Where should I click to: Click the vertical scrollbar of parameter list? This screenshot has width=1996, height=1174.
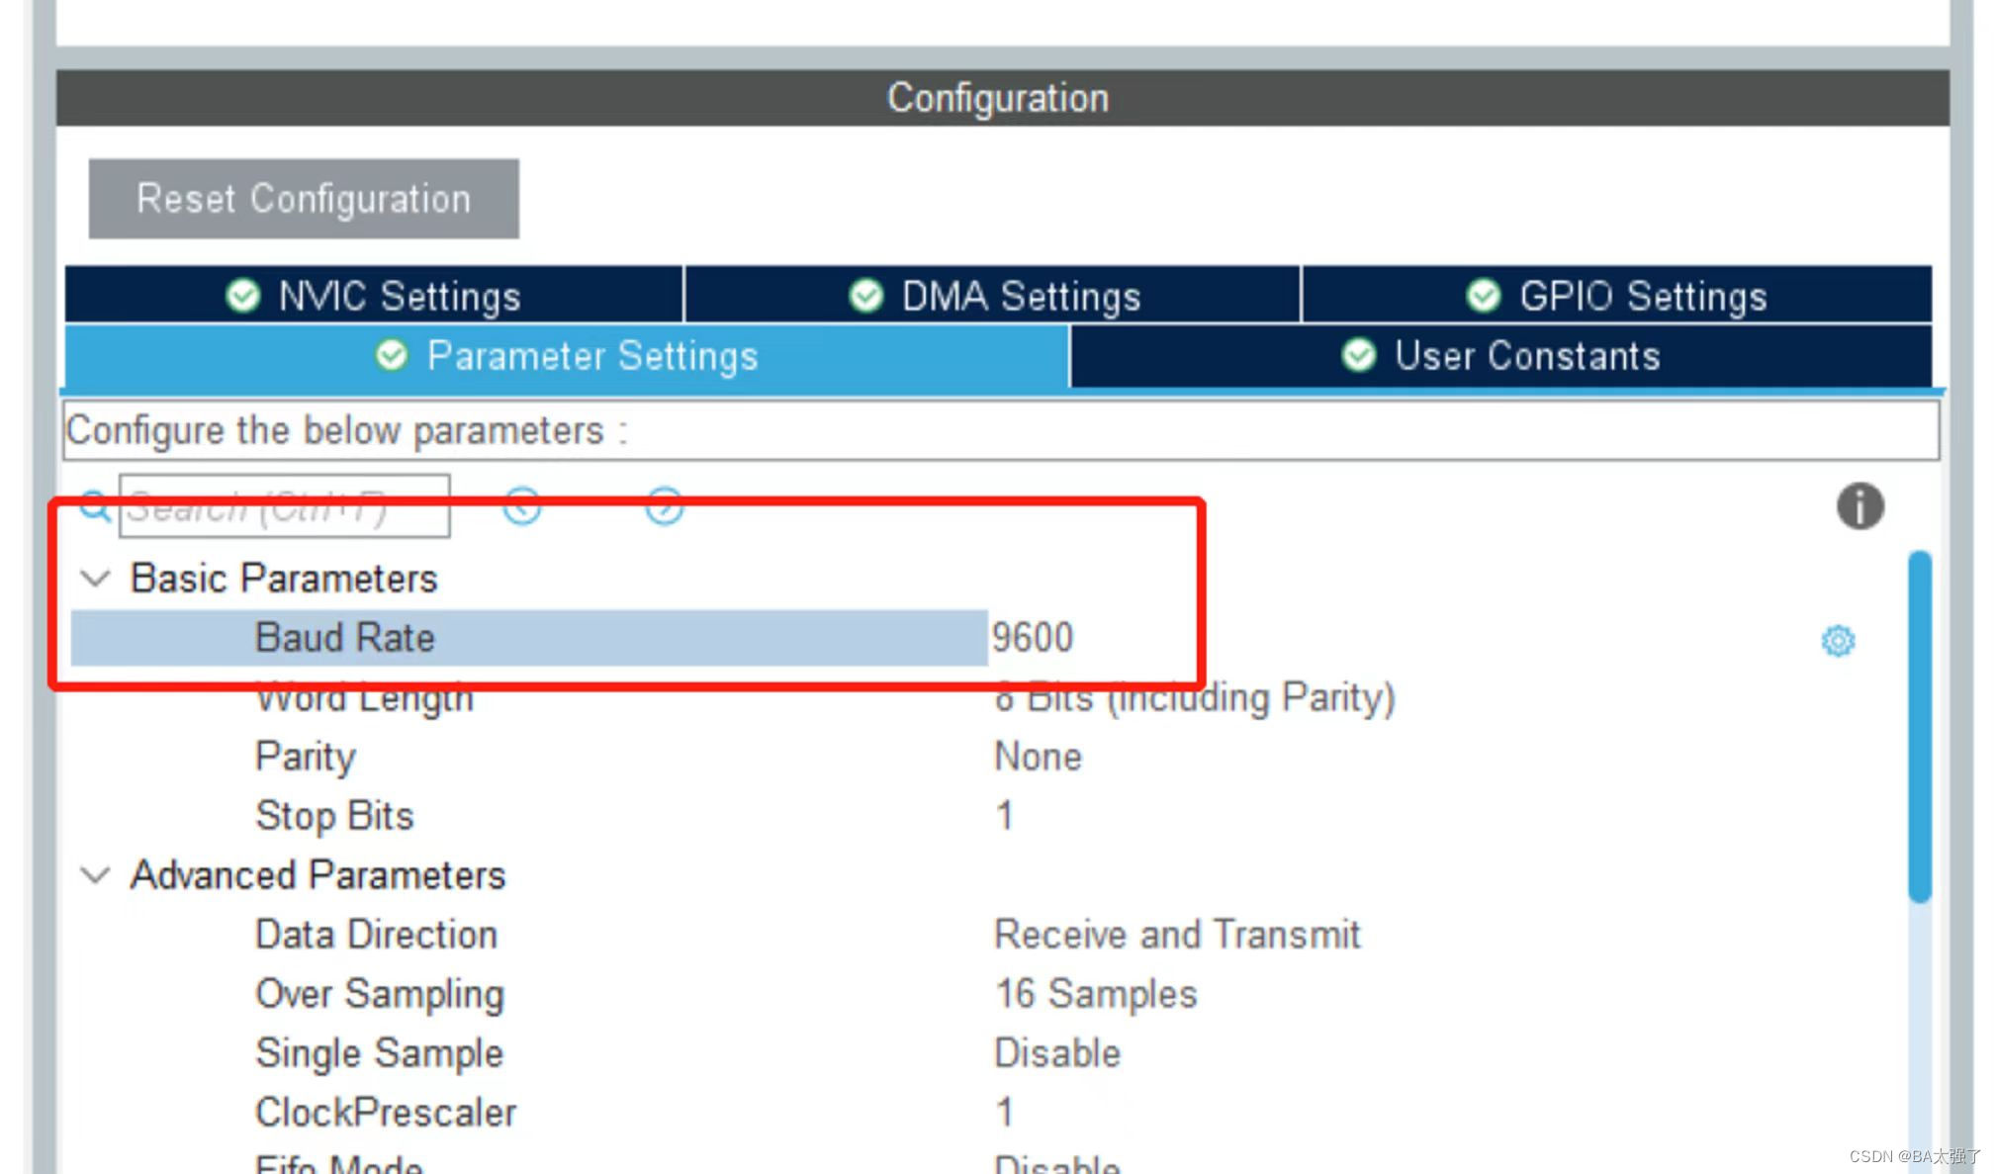tap(1919, 727)
